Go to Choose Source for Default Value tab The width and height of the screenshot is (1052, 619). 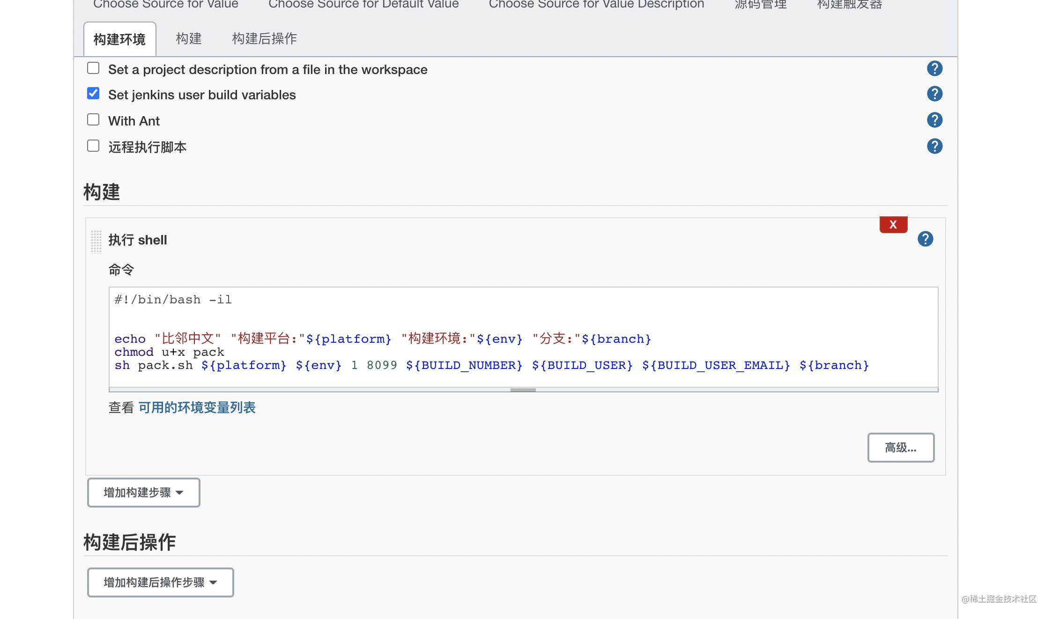click(363, 4)
